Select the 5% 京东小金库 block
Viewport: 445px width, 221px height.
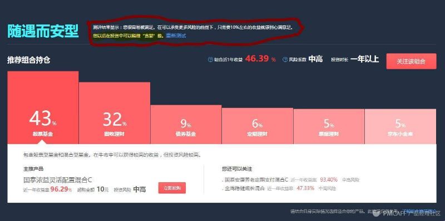(x=400, y=127)
